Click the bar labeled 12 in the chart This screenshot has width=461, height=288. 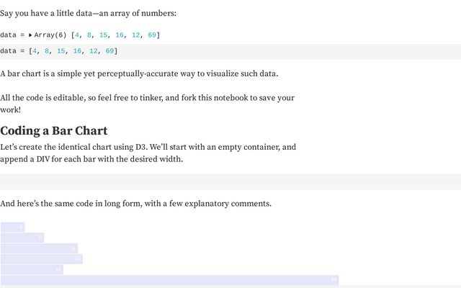[x=32, y=269]
